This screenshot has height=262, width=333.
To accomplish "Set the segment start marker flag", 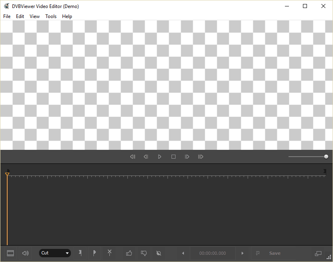I will [80, 253].
